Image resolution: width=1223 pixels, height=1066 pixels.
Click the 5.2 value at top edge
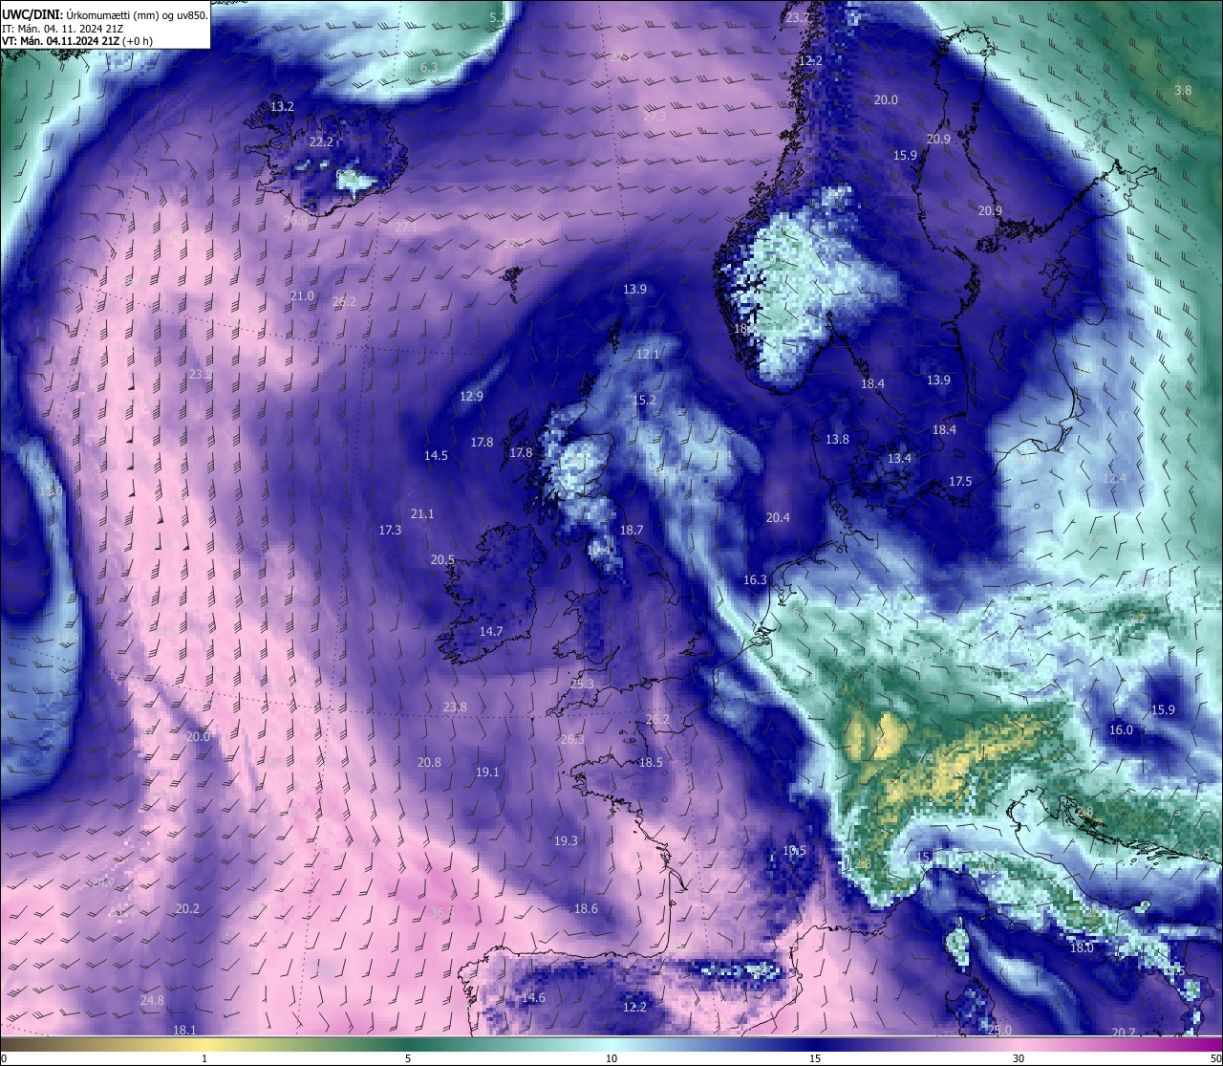(498, 18)
